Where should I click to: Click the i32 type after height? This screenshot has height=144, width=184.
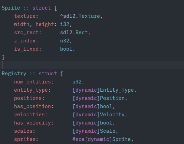pos(65,24)
